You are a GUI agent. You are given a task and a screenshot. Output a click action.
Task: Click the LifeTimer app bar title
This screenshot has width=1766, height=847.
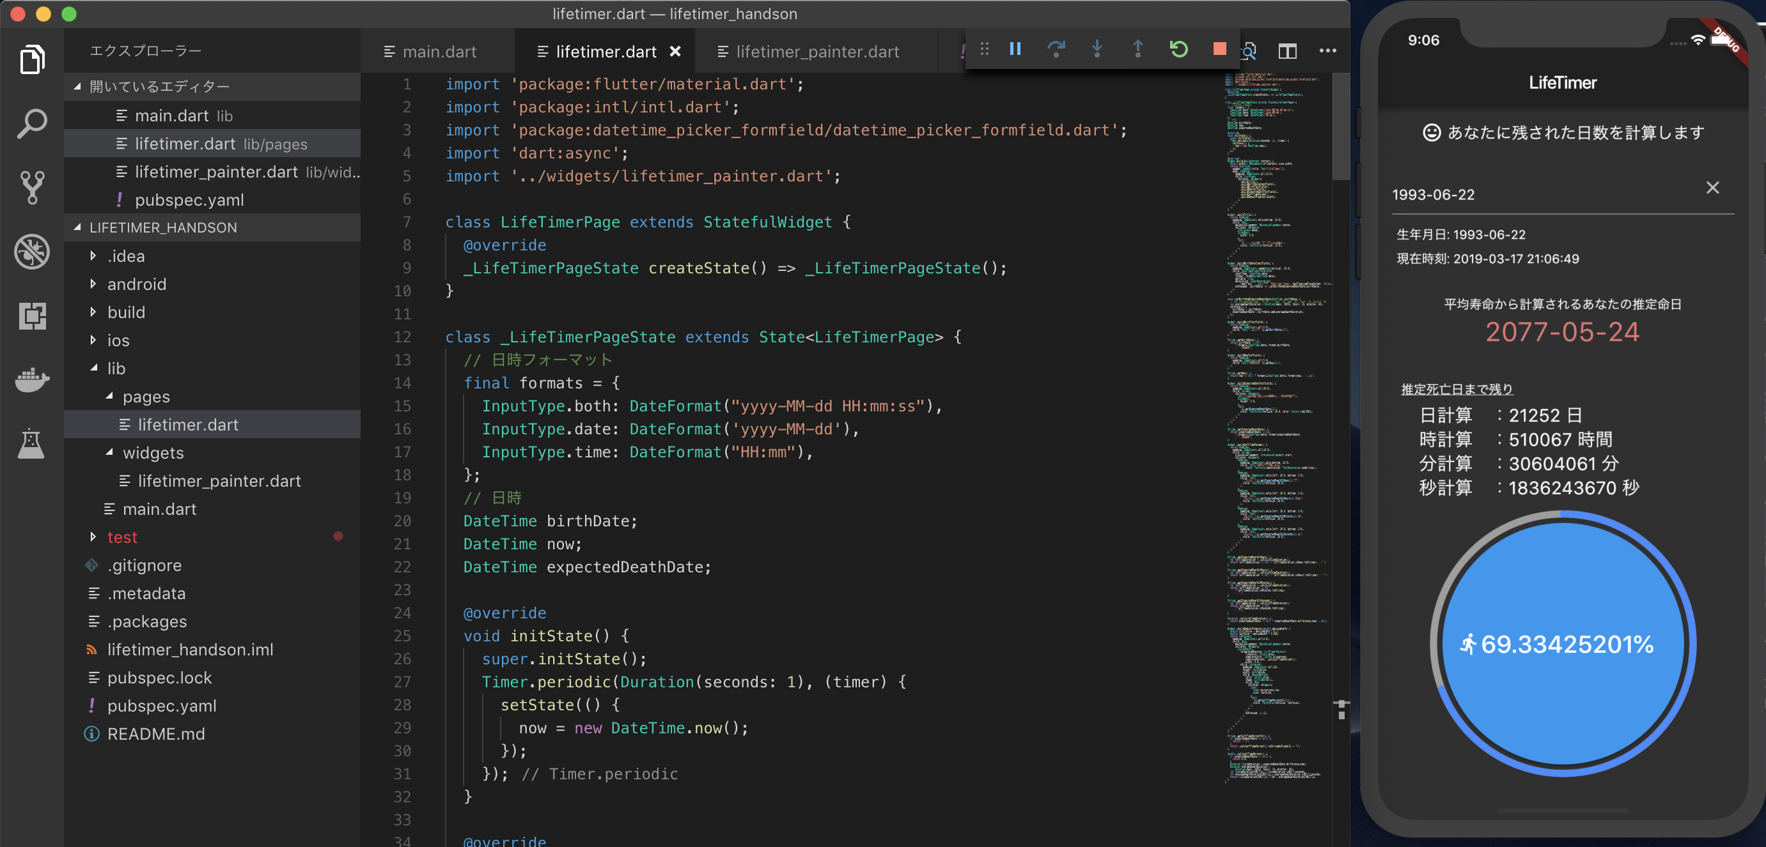(x=1563, y=83)
